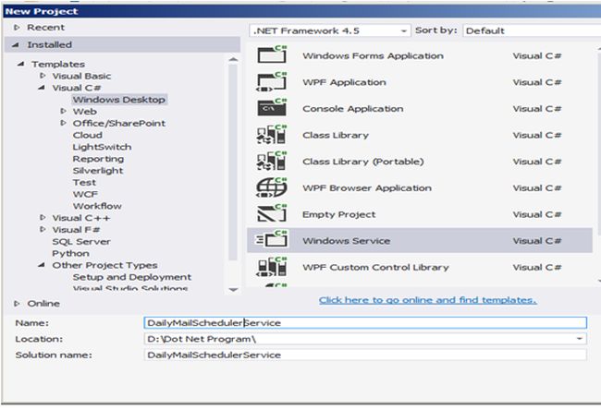Image resolution: width=601 pixels, height=410 pixels.
Task: Select the Cloud tree item
Action: point(88,135)
